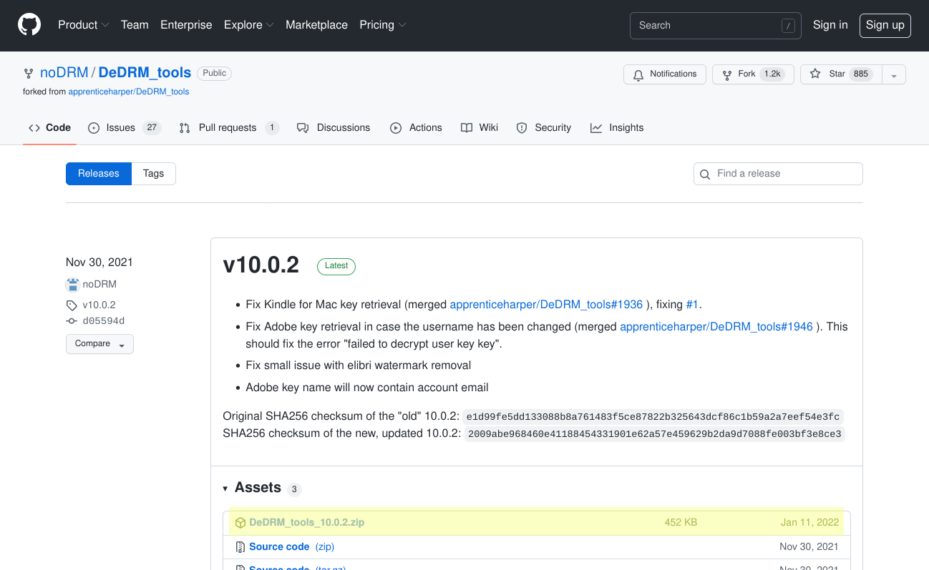Open apprenticeharper/DeDRM_tools#1936 link
The height and width of the screenshot is (570, 929).
coord(546,305)
